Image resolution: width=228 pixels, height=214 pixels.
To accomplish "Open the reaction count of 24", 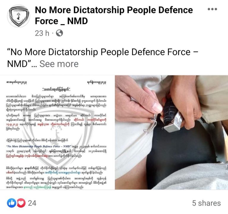I will [x=32, y=203].
